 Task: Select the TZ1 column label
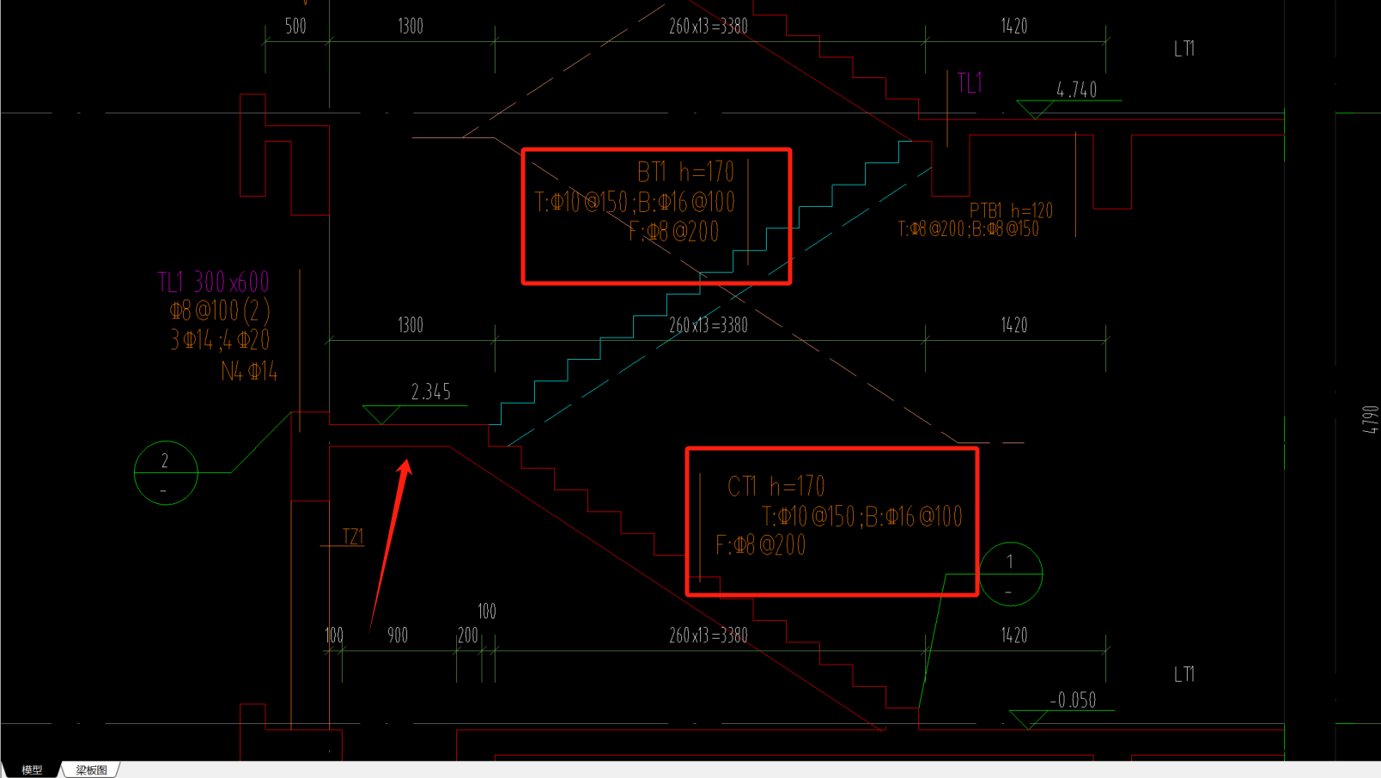(353, 536)
